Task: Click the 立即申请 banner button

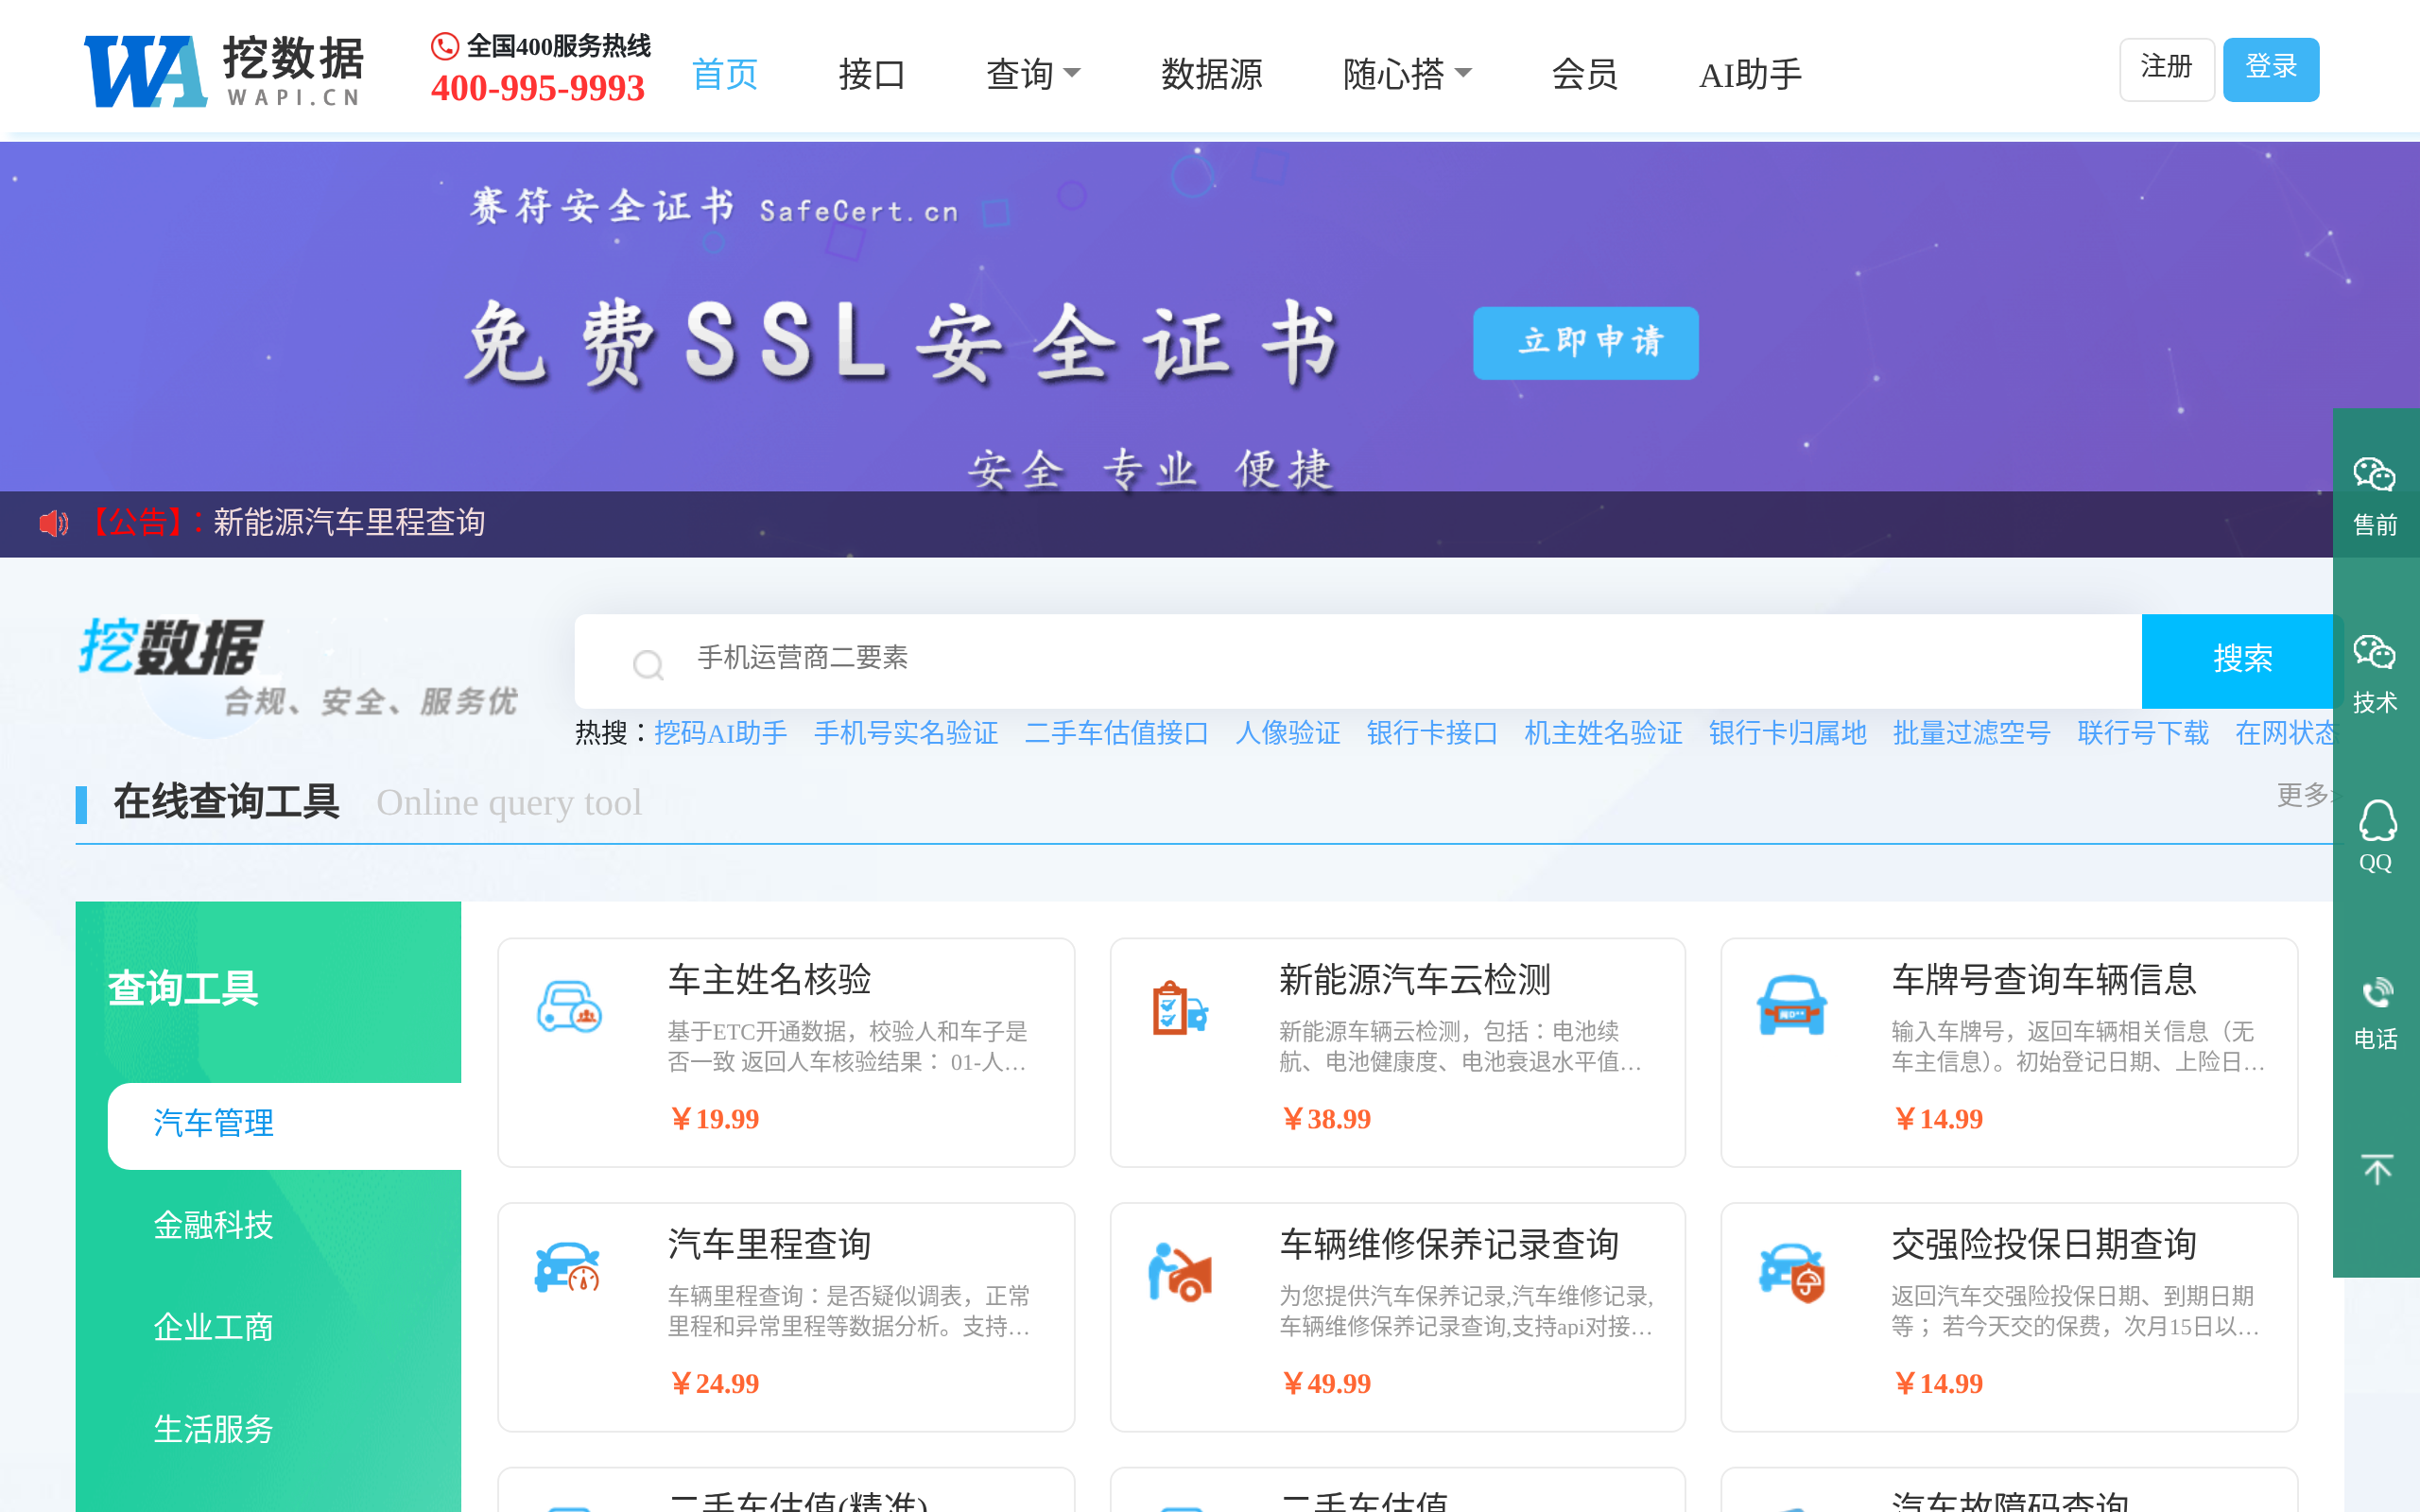Action: [x=1585, y=343]
